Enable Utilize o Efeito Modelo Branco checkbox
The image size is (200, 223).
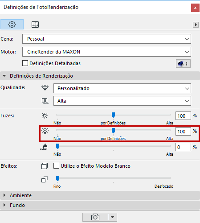coord(57,166)
